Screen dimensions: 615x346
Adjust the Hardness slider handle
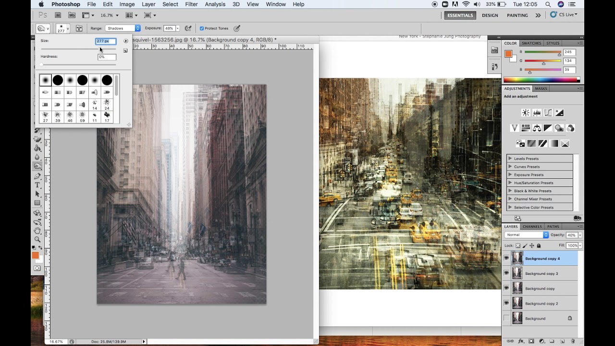pos(41,64)
